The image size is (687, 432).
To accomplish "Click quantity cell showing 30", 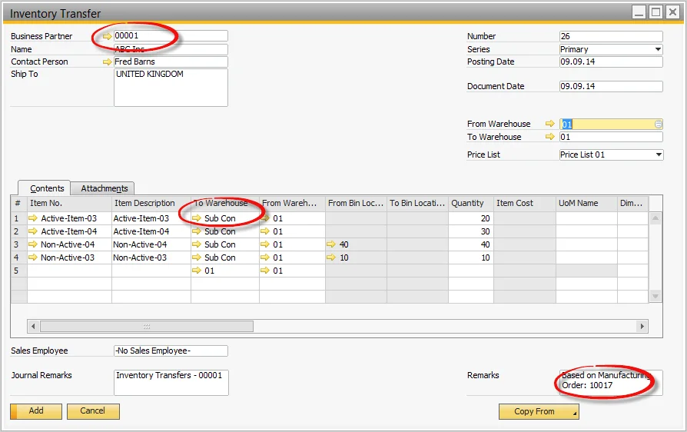I will pyautogui.click(x=471, y=231).
